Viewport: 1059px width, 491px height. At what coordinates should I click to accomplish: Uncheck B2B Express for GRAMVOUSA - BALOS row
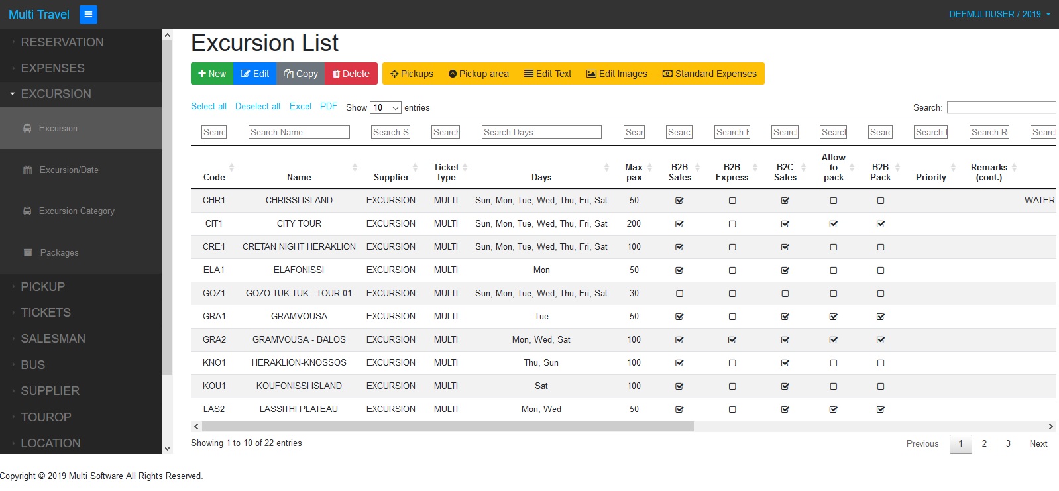pos(732,340)
